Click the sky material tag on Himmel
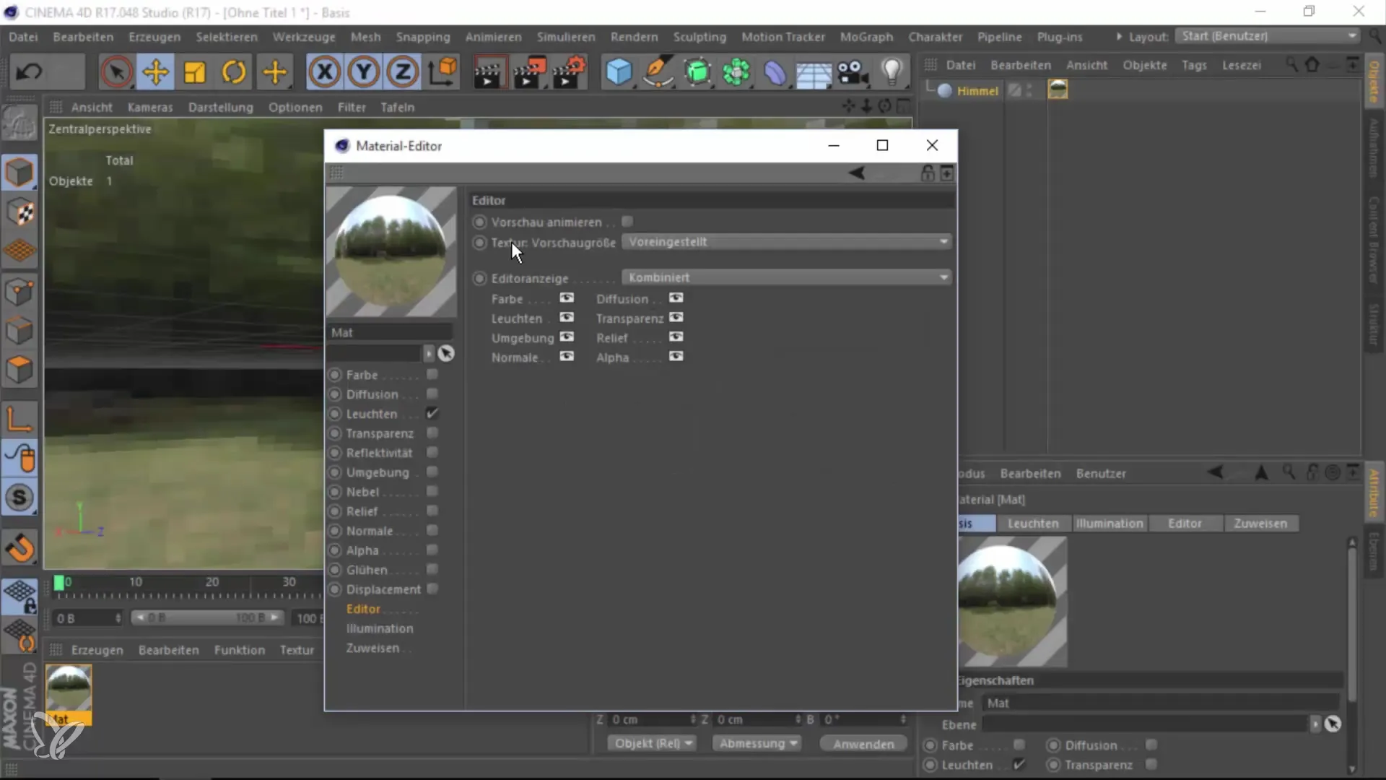Screen dimensions: 1386x780 pos(1058,90)
